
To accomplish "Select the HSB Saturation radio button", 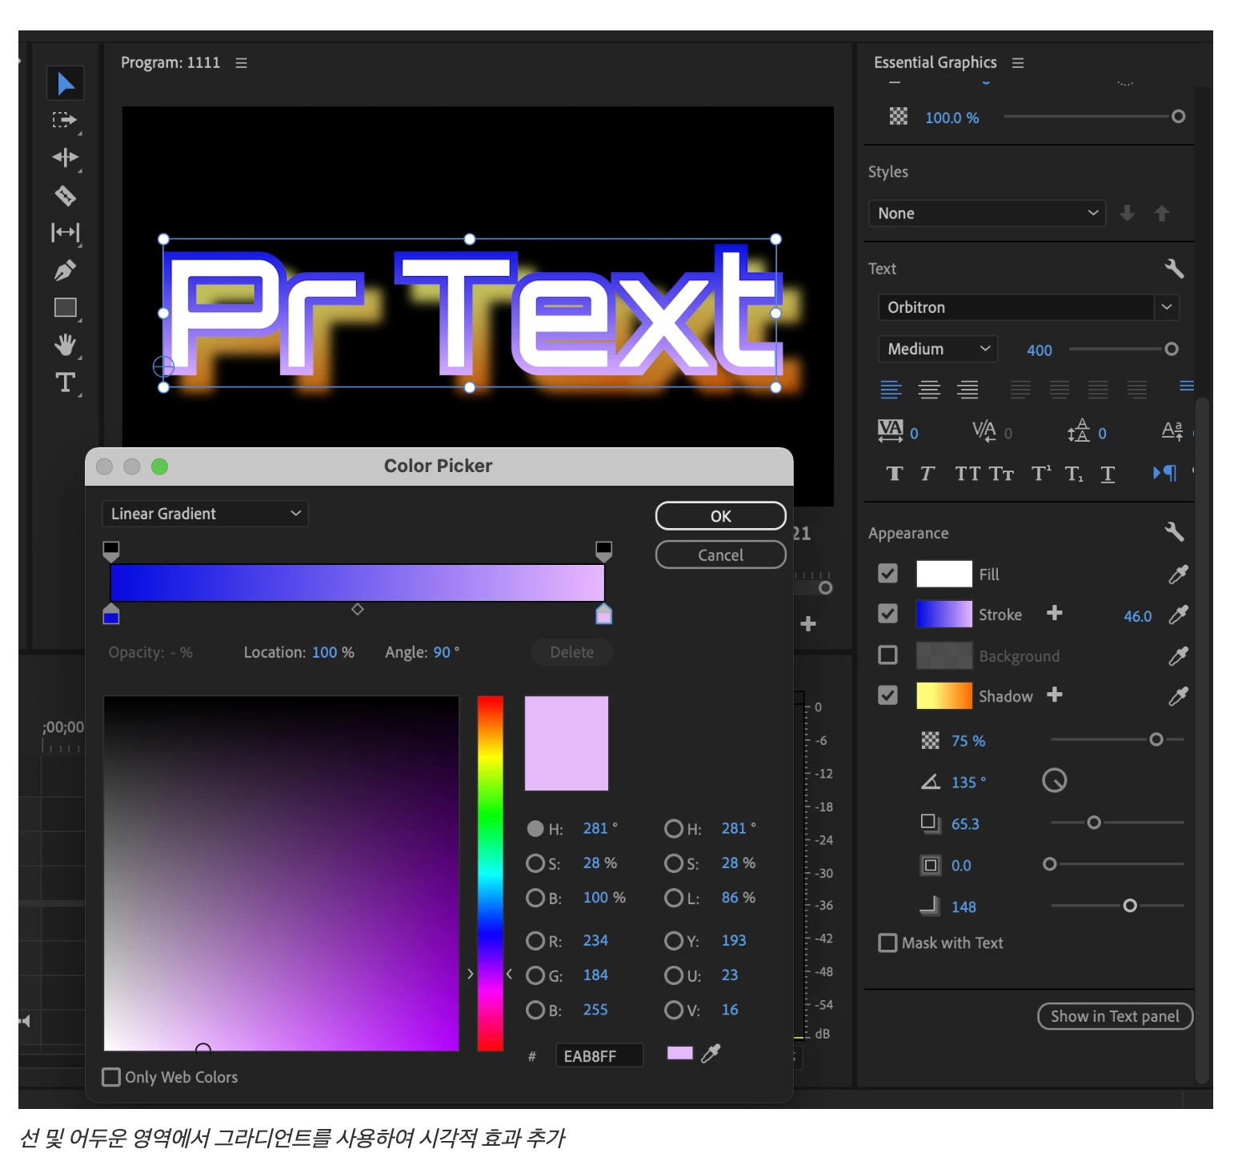I will pyautogui.click(x=535, y=863).
